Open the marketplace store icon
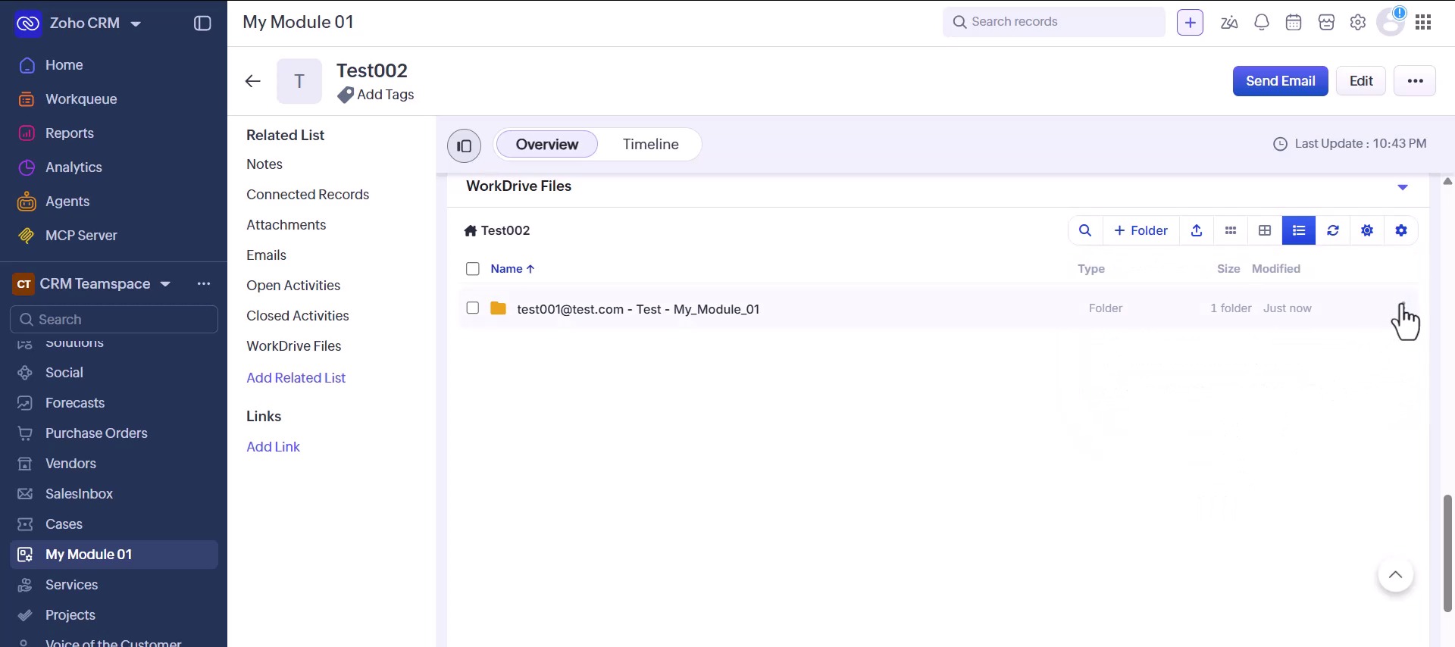This screenshot has height=647, width=1455. (1326, 23)
